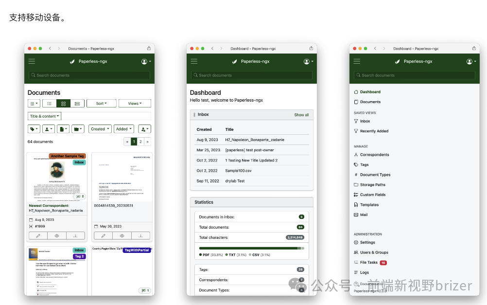Image resolution: width=487 pixels, height=305 pixels.
Task: Switch to details list view
Action: pos(50,104)
